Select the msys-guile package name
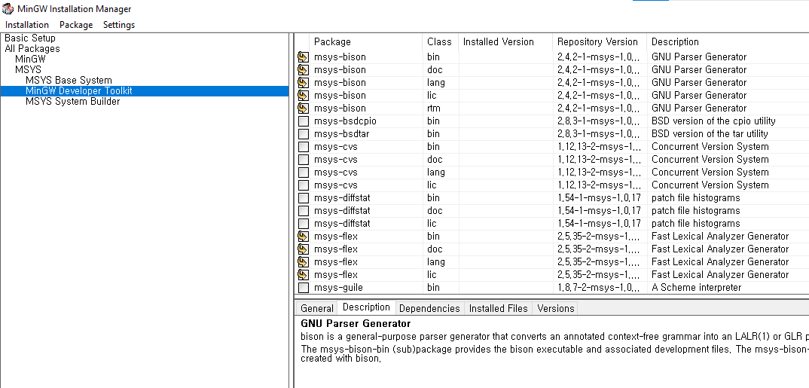Image resolution: width=809 pixels, height=388 pixels. (338, 288)
